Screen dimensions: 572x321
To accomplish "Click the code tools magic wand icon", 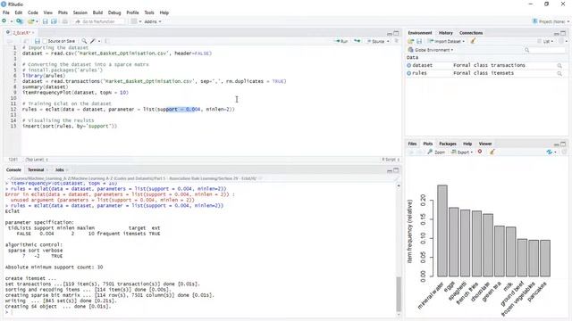I will click(93, 41).
